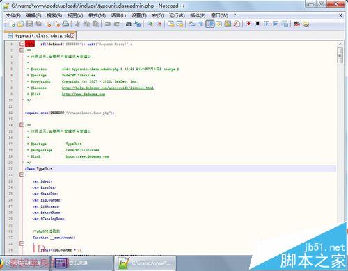Collapse the fold marker on line 1
348x271 pixels.
(x=22, y=44)
